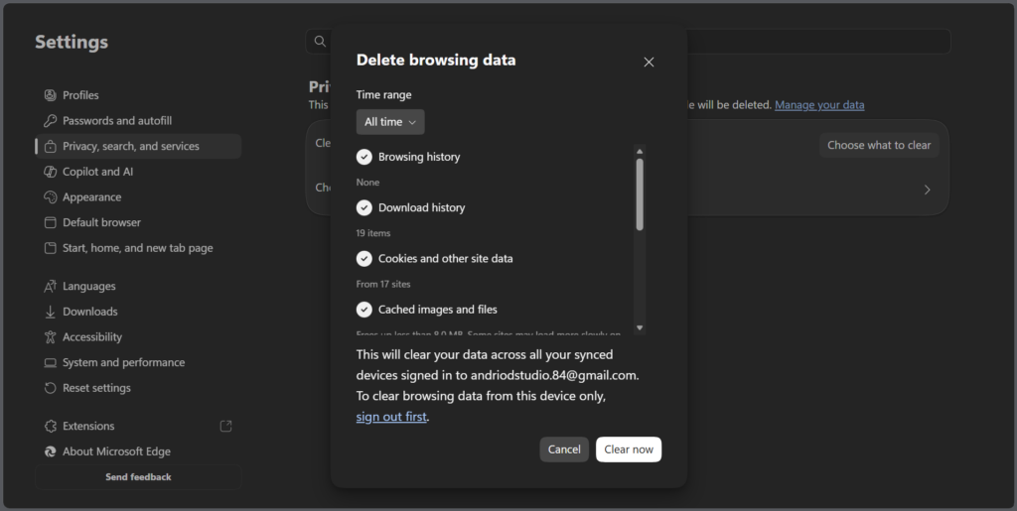Open Languages settings page
The width and height of the screenshot is (1017, 511).
[x=138, y=287]
